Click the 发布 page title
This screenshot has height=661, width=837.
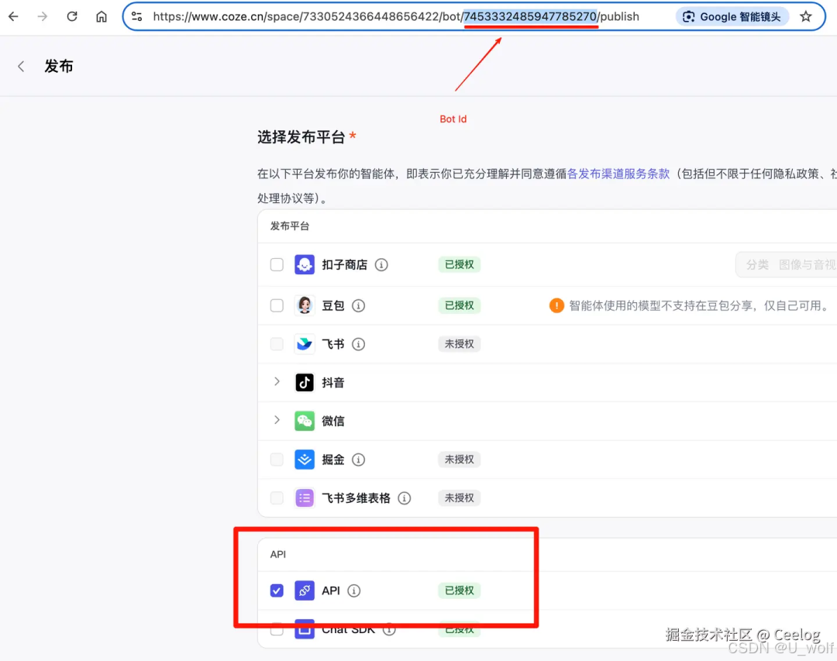tap(59, 66)
